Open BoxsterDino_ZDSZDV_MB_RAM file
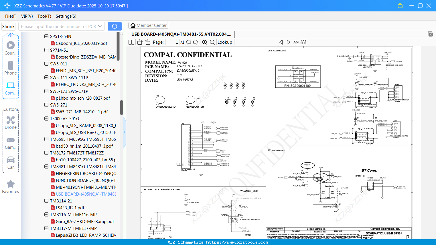 (x=86, y=57)
